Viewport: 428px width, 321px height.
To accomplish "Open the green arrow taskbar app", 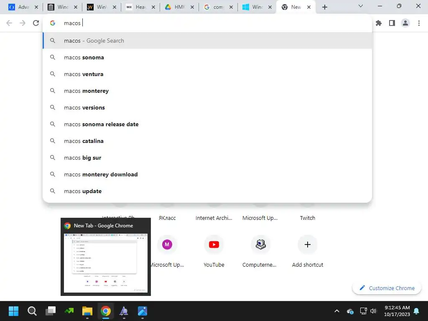I will [69, 311].
